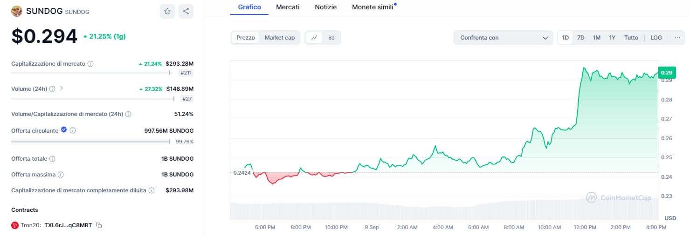The image size is (690, 237).
Task: Click the market cap rank #211 badge
Action: [x=186, y=73]
